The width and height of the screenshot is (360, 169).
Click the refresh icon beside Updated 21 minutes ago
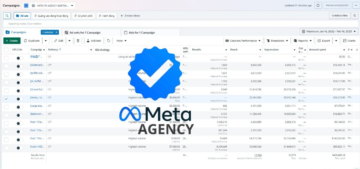pos(318,5)
